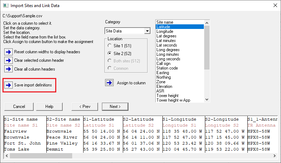Open the Category dropdown list

pyautogui.click(x=147, y=31)
